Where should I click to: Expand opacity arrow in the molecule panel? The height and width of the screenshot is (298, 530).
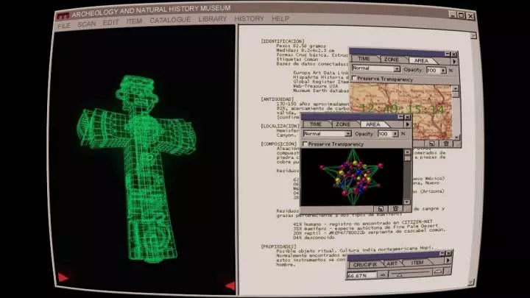[396, 134]
